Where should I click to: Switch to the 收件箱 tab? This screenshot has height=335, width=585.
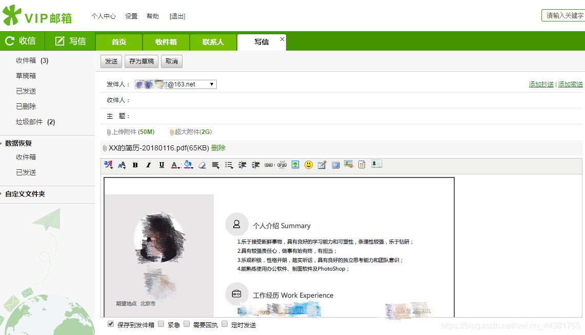click(x=166, y=42)
